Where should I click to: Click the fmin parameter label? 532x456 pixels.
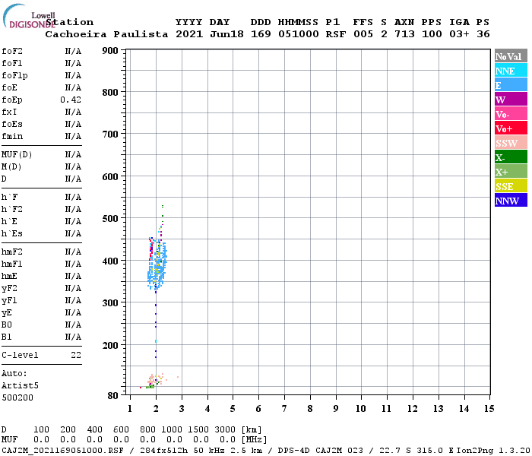tap(12, 137)
